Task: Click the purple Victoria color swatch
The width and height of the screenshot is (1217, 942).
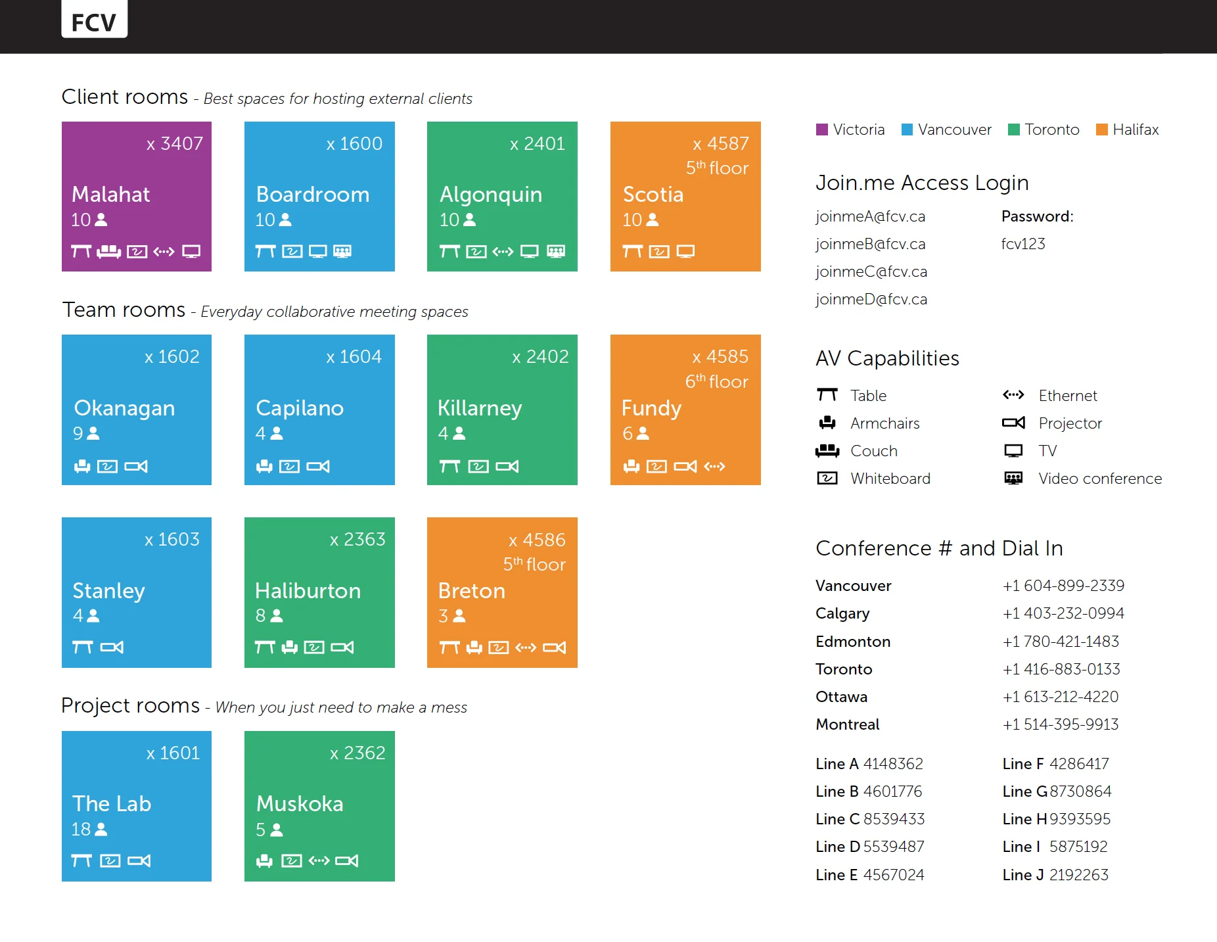Action: (821, 130)
